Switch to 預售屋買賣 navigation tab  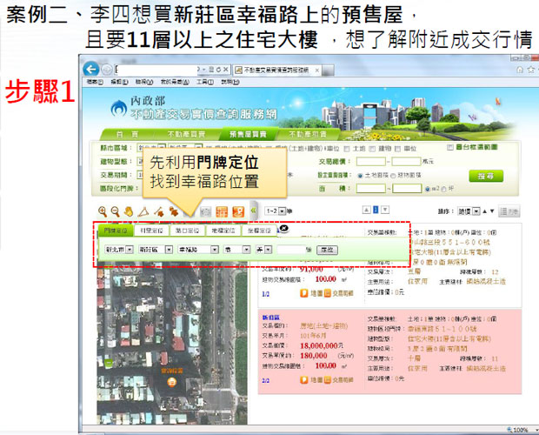[x=248, y=134]
